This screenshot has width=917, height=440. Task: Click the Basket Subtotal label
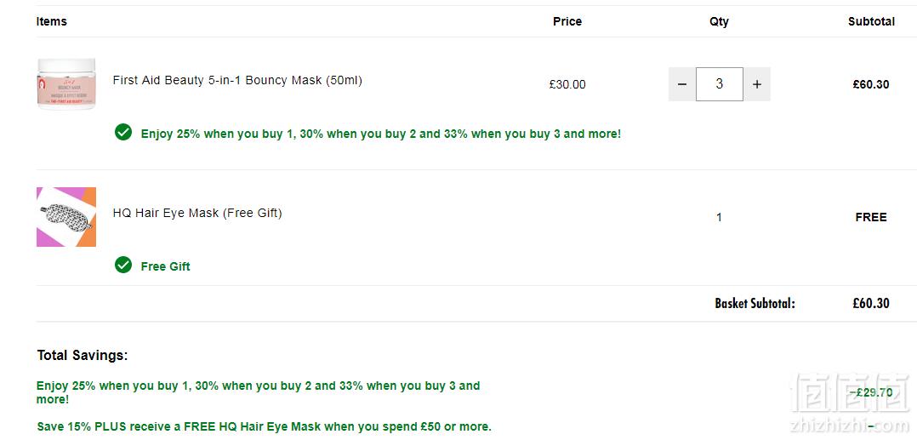coord(755,303)
